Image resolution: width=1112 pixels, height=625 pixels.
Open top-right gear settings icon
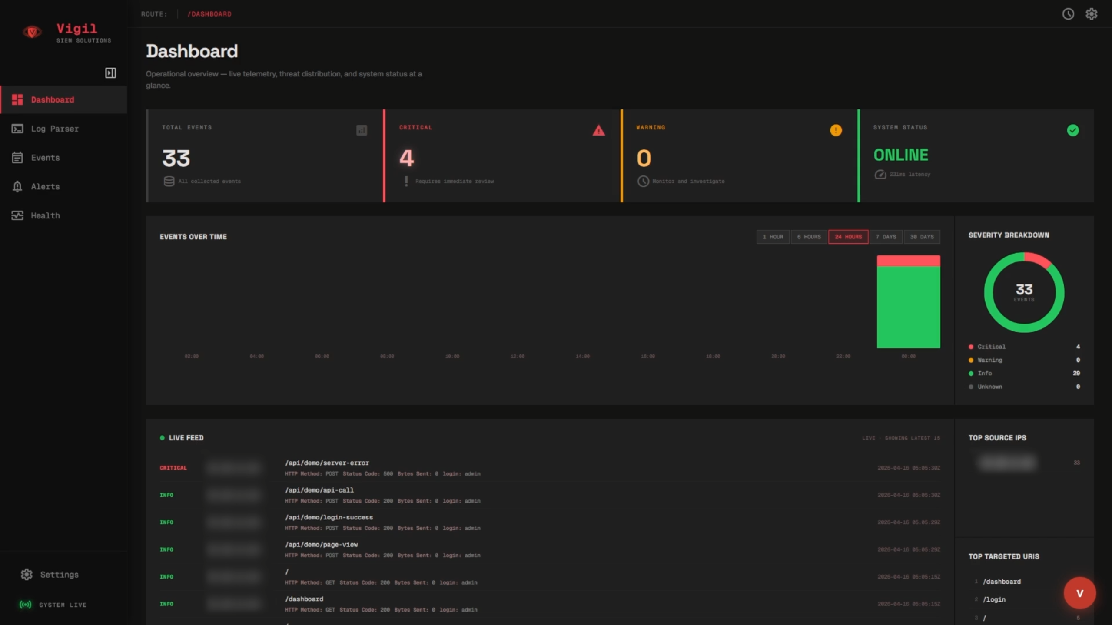click(1091, 14)
